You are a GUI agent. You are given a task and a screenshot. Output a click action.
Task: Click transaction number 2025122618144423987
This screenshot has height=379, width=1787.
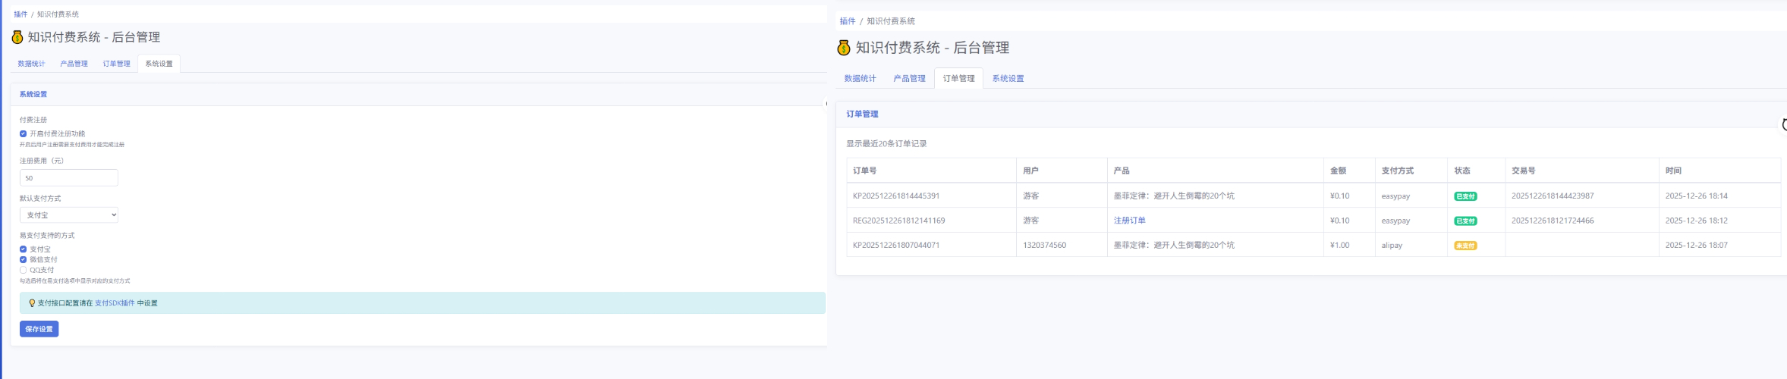point(1553,196)
